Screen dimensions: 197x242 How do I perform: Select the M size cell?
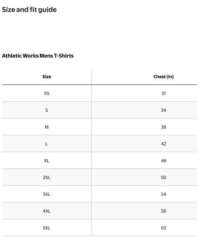click(47, 127)
